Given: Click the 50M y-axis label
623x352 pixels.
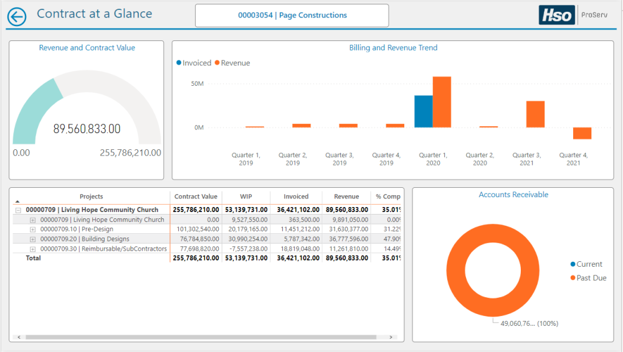Looking at the screenshot, I should (197, 84).
